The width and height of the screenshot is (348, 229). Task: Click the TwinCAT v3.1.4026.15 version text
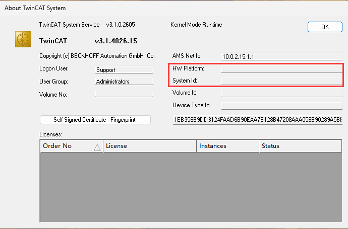pos(115,41)
